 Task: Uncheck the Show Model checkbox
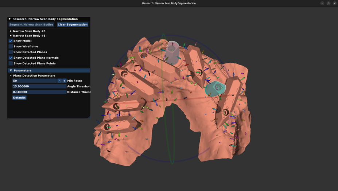click(11, 41)
